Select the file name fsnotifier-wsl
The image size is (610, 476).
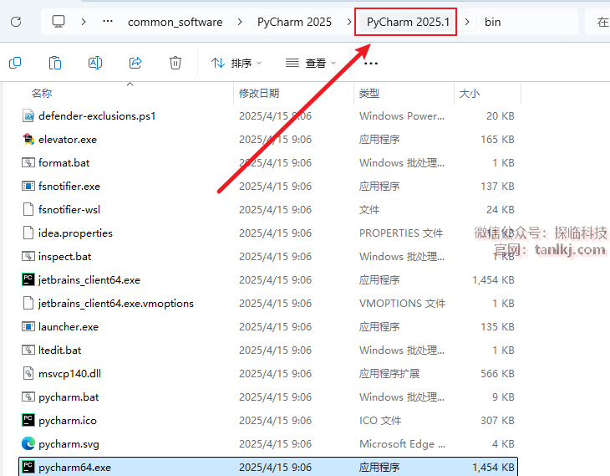pyautogui.click(x=69, y=210)
